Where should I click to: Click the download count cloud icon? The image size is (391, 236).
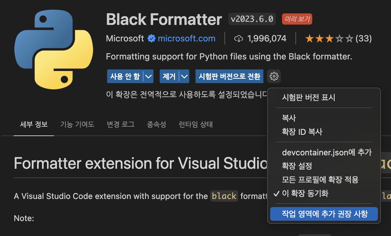point(238,39)
